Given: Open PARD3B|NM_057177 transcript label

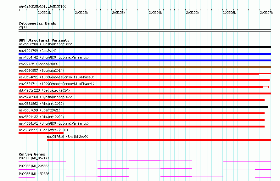Looking at the screenshot, I should pos(34,158).
